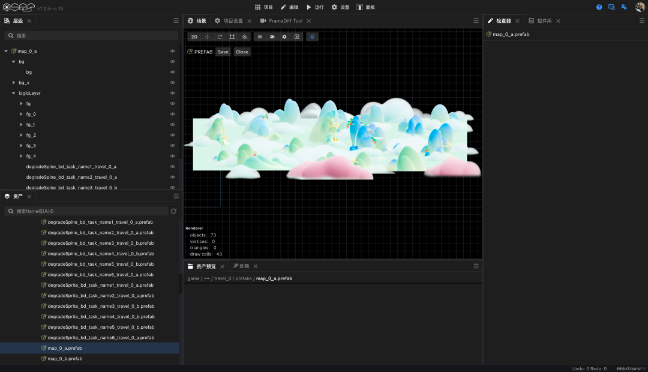Hide the map_0_a root node
The image size is (648, 372).
point(173,51)
